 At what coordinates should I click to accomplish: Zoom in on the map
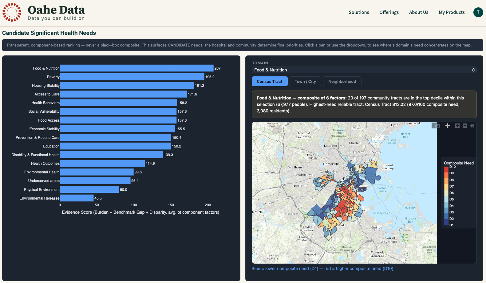pyautogui.click(x=457, y=126)
